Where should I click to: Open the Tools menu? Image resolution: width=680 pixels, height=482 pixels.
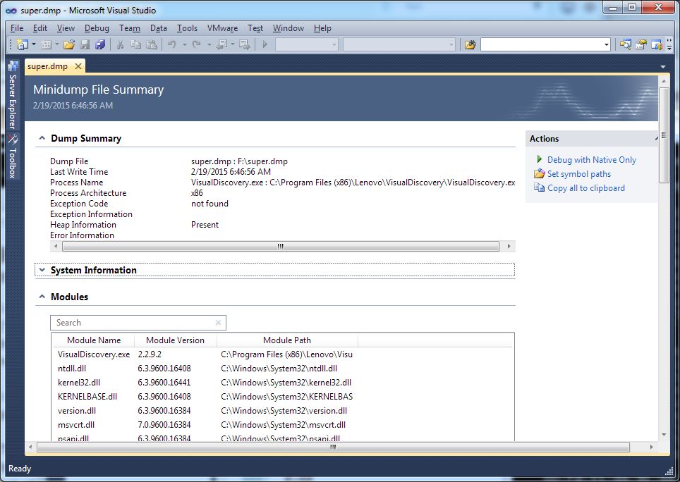pyautogui.click(x=187, y=28)
